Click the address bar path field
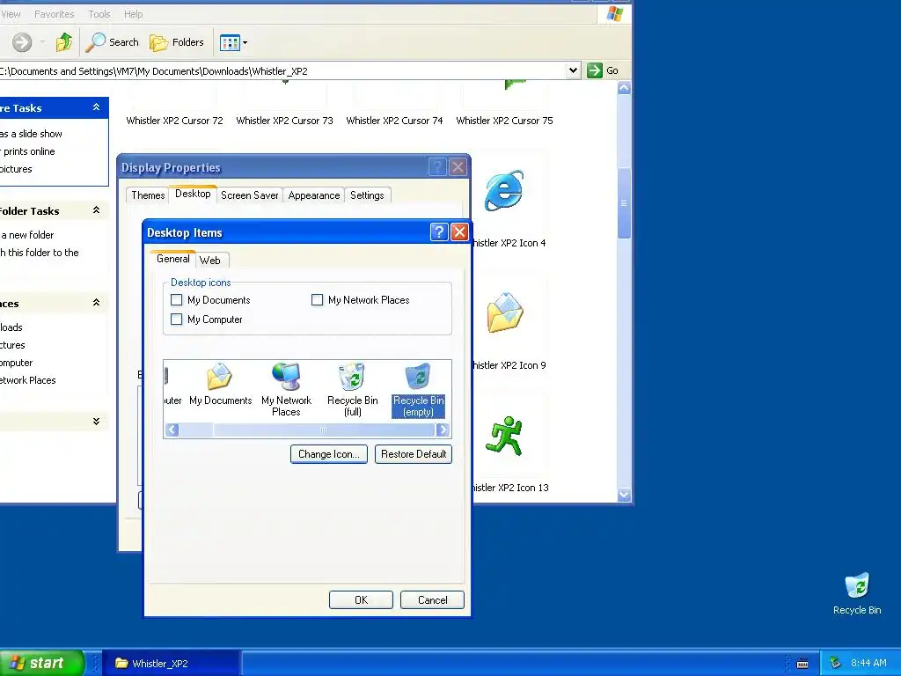 pos(282,70)
